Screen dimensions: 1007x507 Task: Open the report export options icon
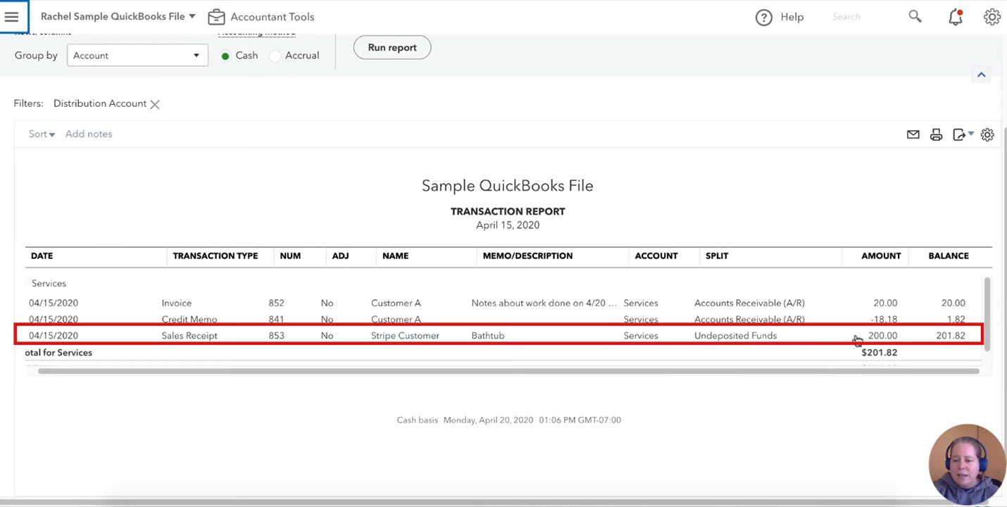961,134
